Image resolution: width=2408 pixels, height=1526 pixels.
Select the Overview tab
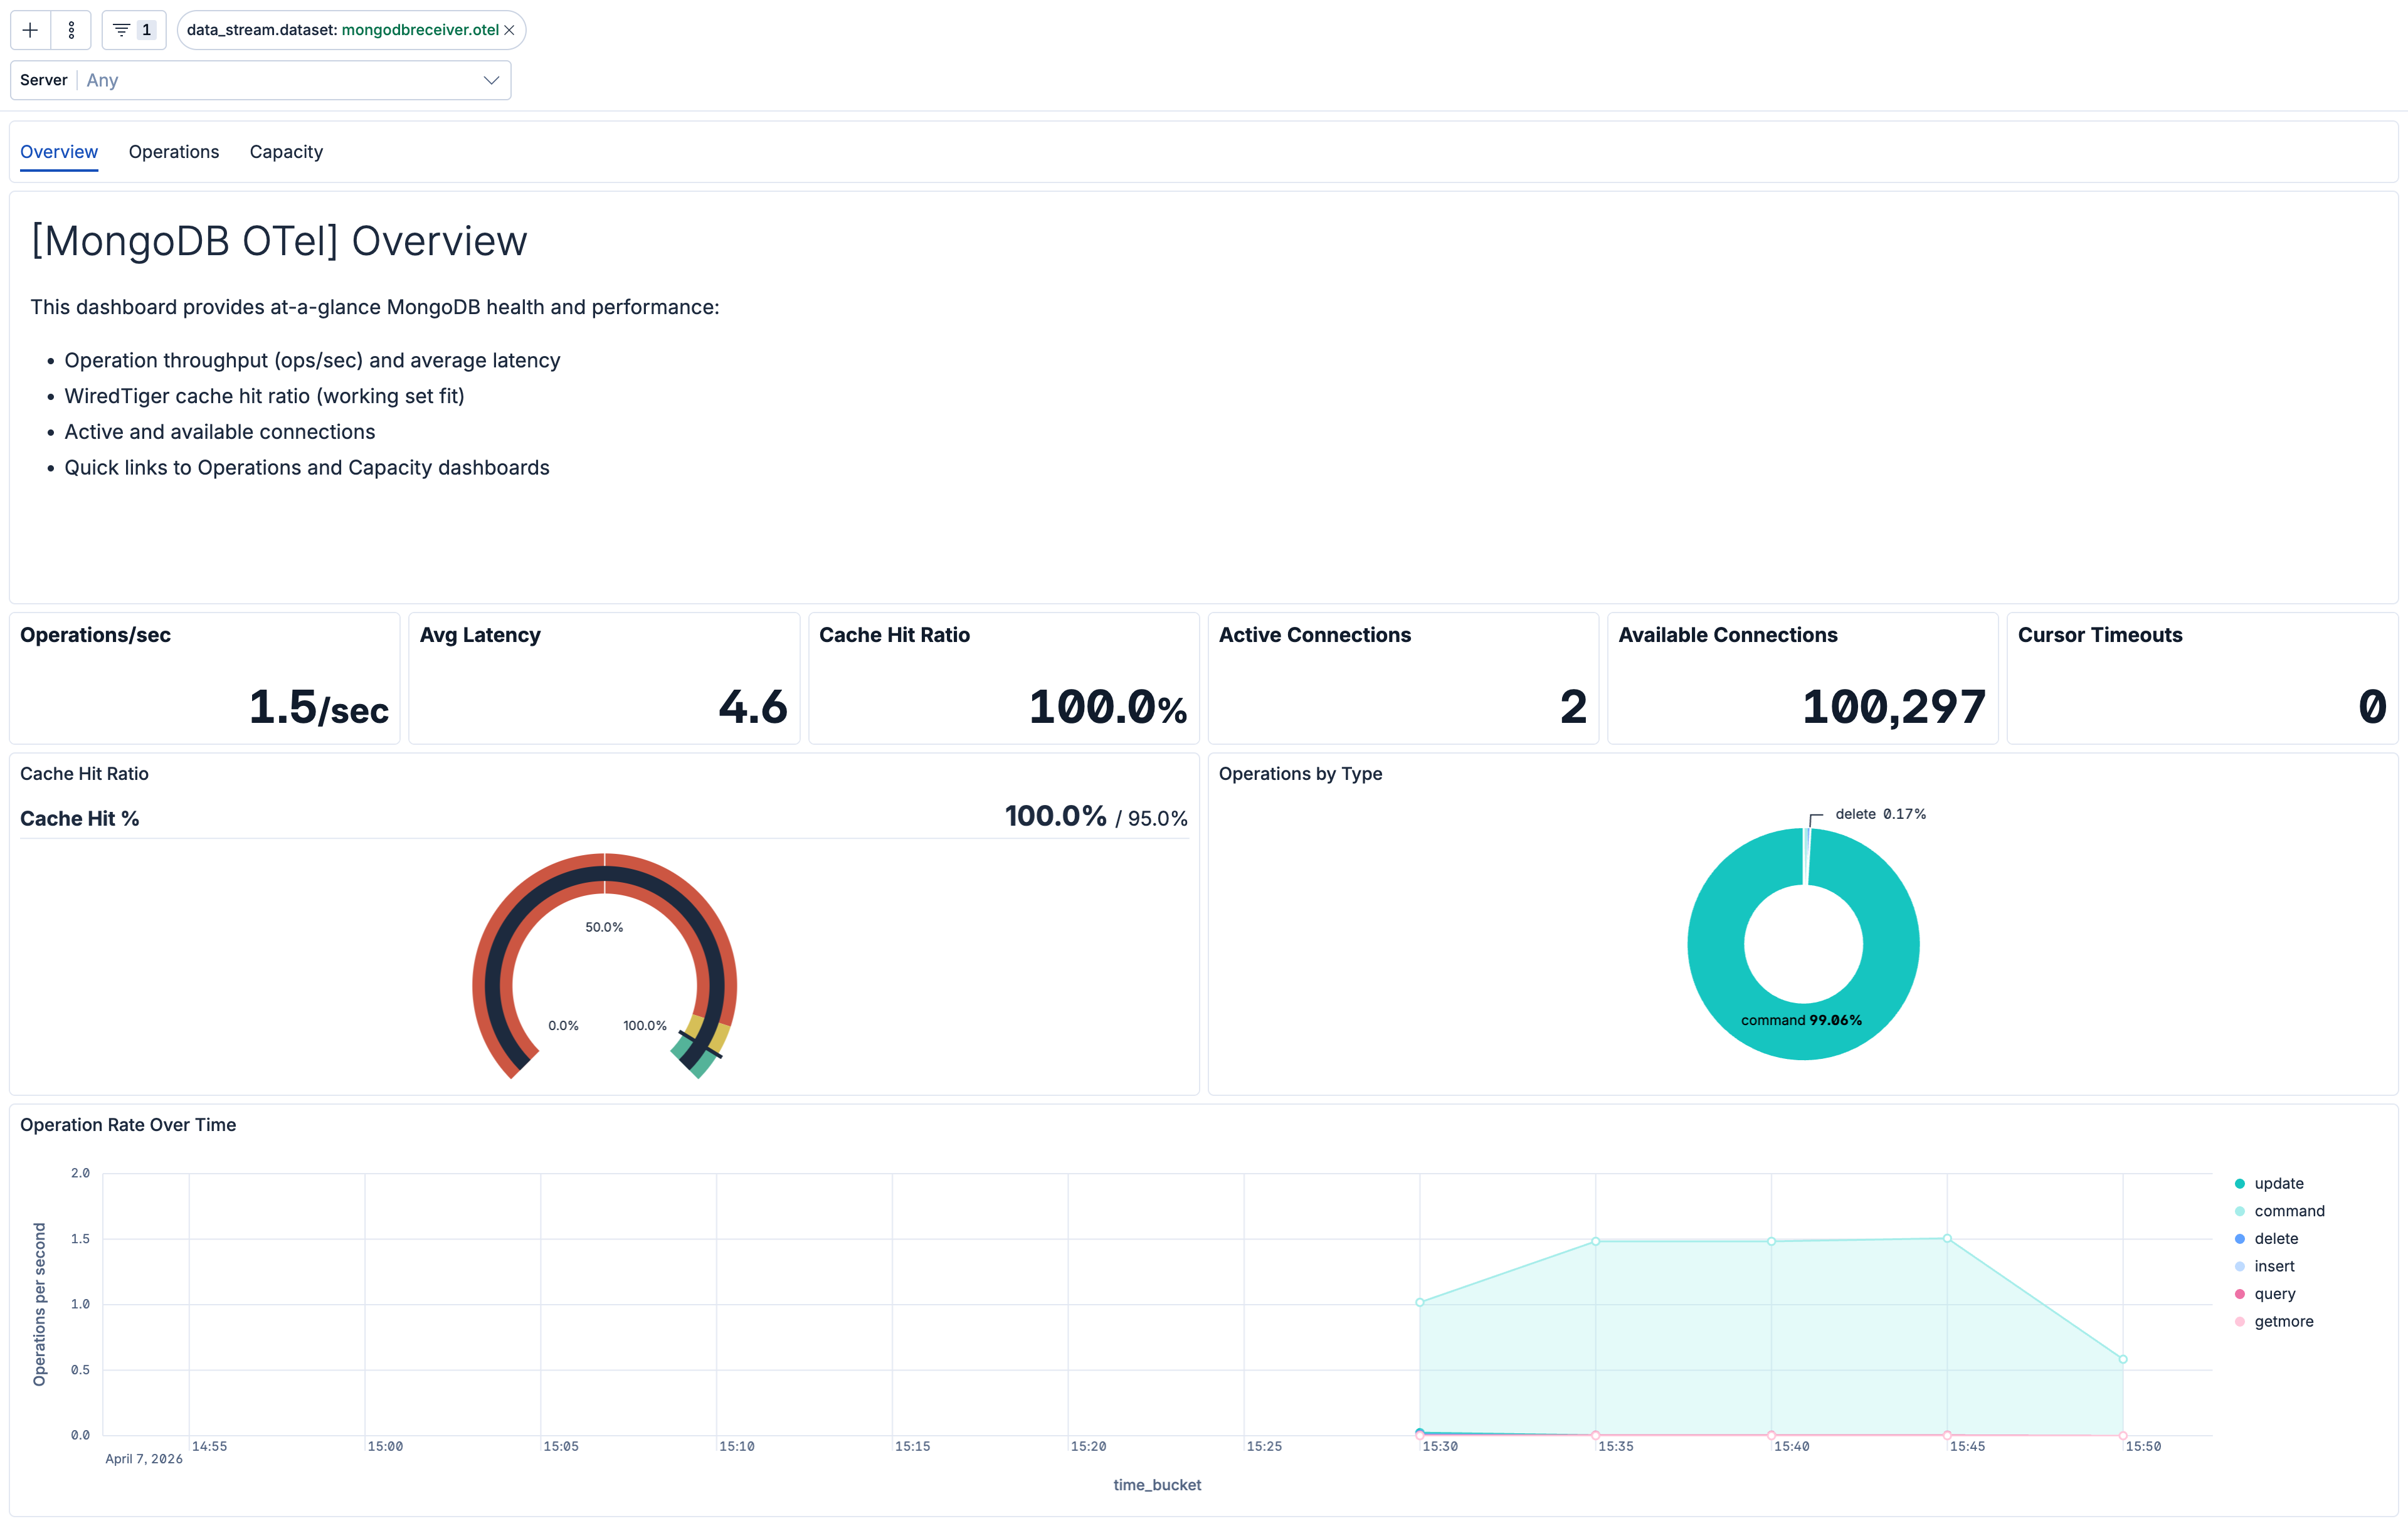coord(58,151)
